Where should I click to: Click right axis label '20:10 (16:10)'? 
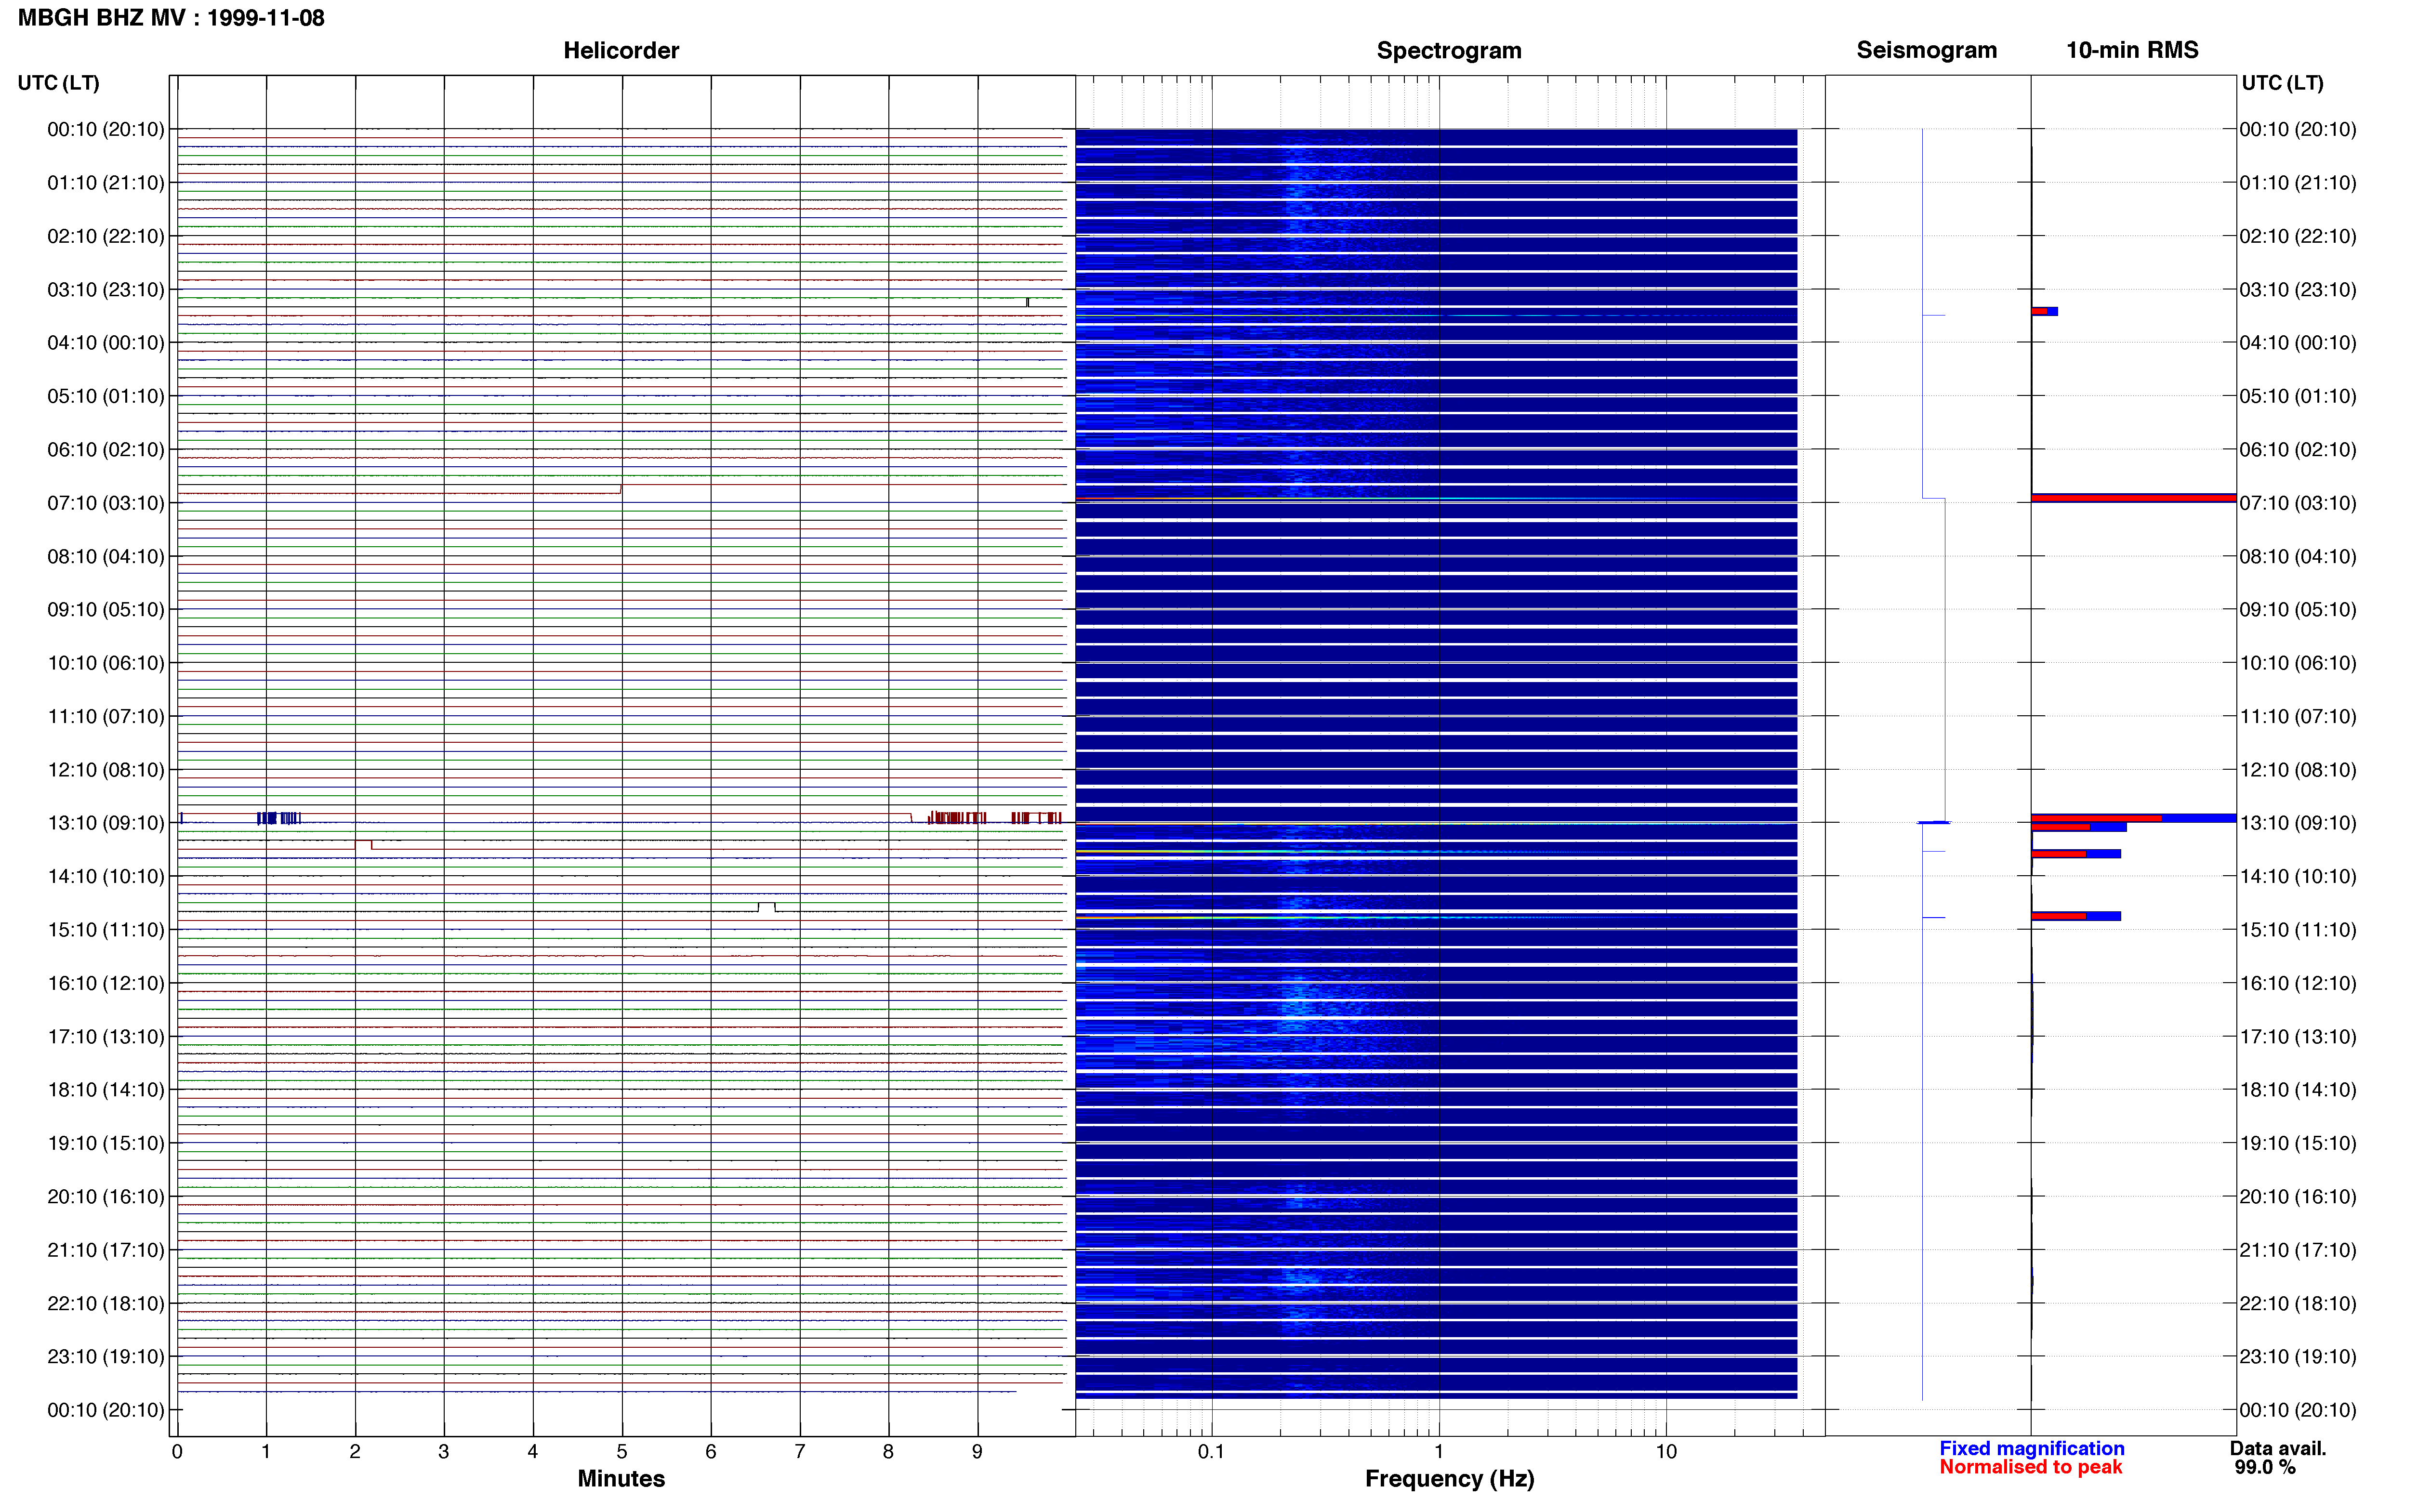tap(2298, 1196)
